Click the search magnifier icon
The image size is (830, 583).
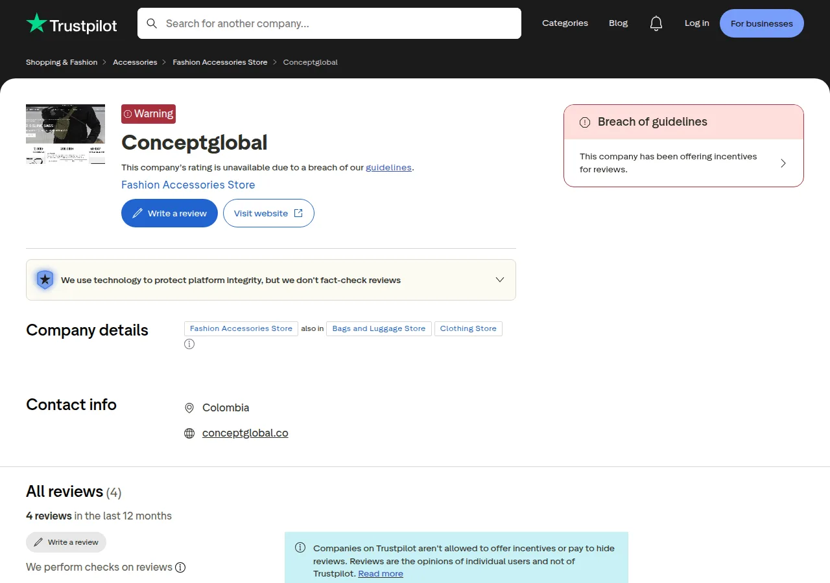[x=152, y=23]
